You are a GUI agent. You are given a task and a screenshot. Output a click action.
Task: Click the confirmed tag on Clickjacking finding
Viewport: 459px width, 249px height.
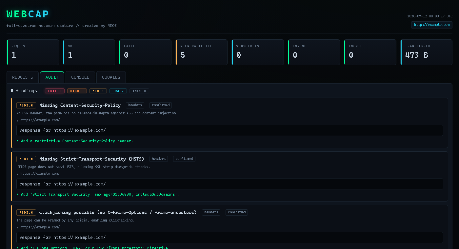coord(237,212)
